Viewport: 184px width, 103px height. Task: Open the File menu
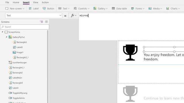pyautogui.click(x=7, y=2)
